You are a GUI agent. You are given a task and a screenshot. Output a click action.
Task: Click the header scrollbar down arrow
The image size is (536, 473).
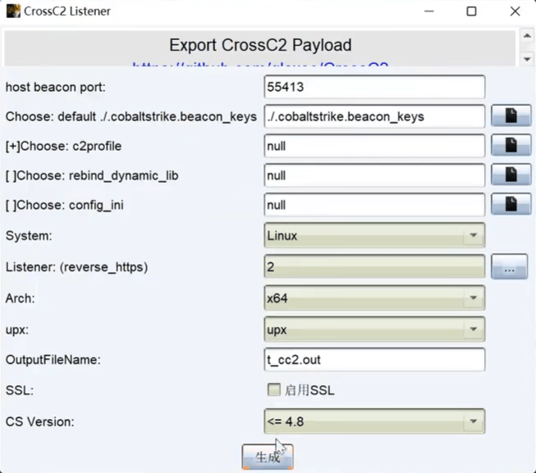point(527,59)
